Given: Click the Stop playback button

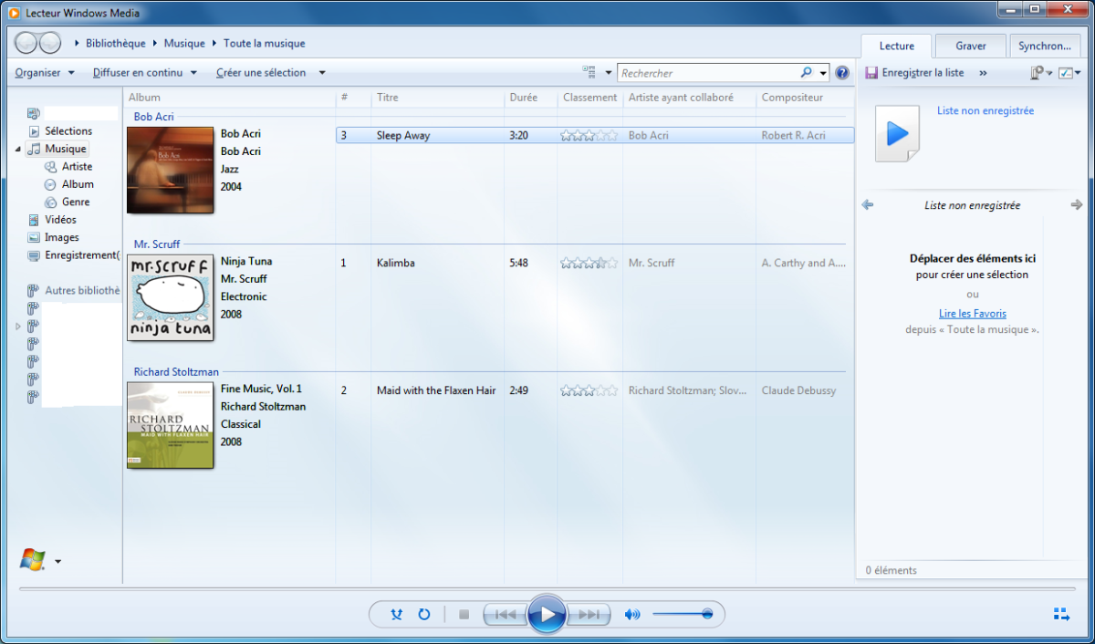Looking at the screenshot, I should (464, 615).
